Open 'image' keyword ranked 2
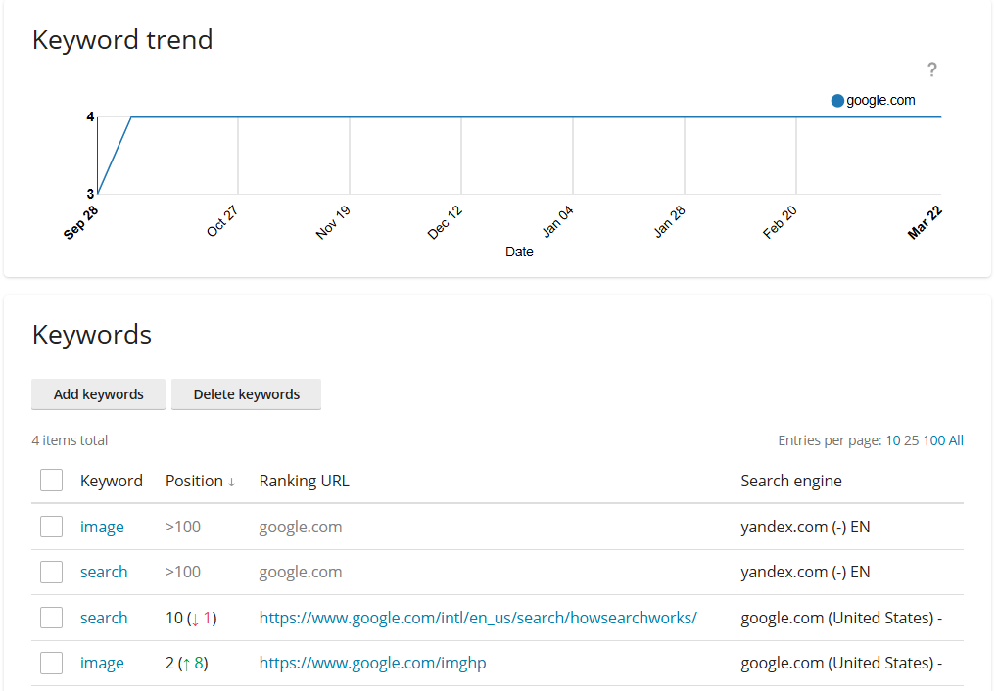The height and width of the screenshot is (691, 998). 102,664
